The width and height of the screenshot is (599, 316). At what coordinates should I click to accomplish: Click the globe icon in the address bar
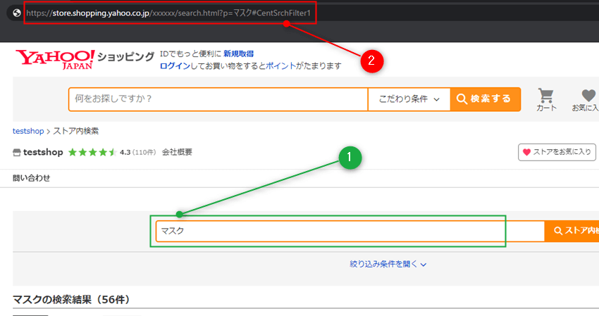[16, 13]
